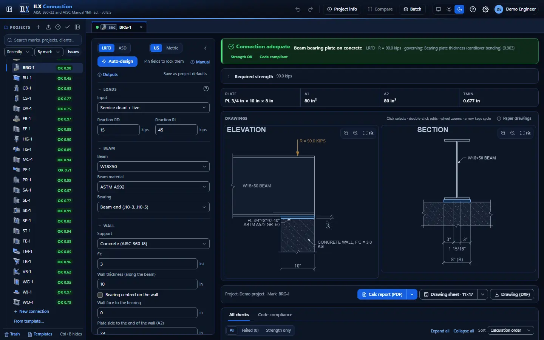The image size is (544, 340).
Task: Open the Input load type dropdown
Action: [x=153, y=108]
